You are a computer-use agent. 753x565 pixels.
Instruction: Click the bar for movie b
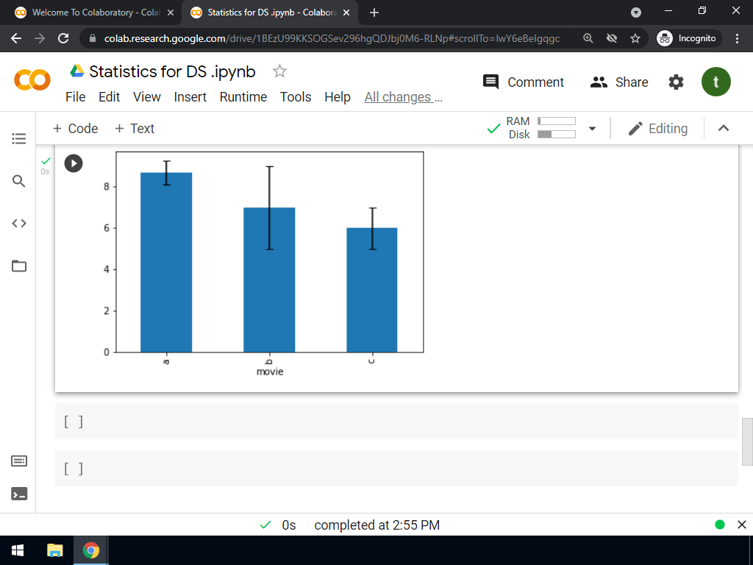(269, 280)
